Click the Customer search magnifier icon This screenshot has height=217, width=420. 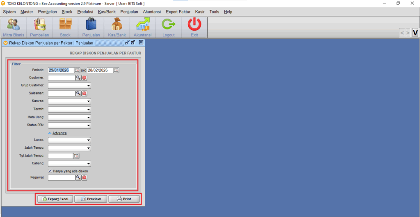pyautogui.click(x=78, y=78)
